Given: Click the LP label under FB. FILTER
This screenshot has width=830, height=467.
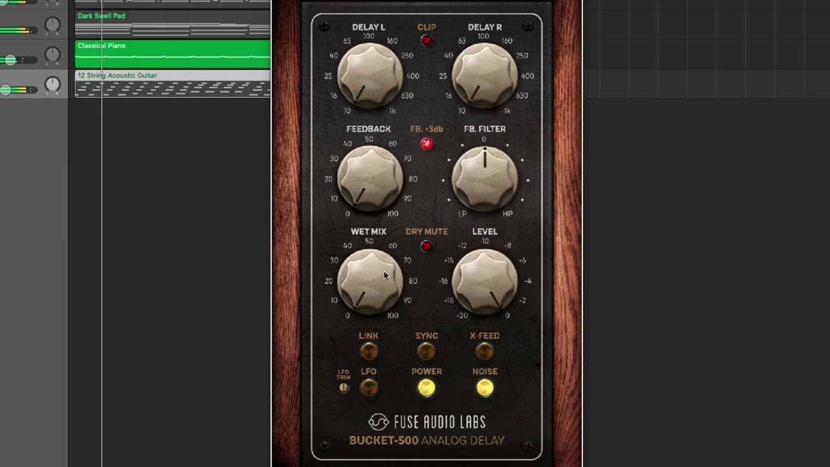Looking at the screenshot, I should tap(462, 213).
